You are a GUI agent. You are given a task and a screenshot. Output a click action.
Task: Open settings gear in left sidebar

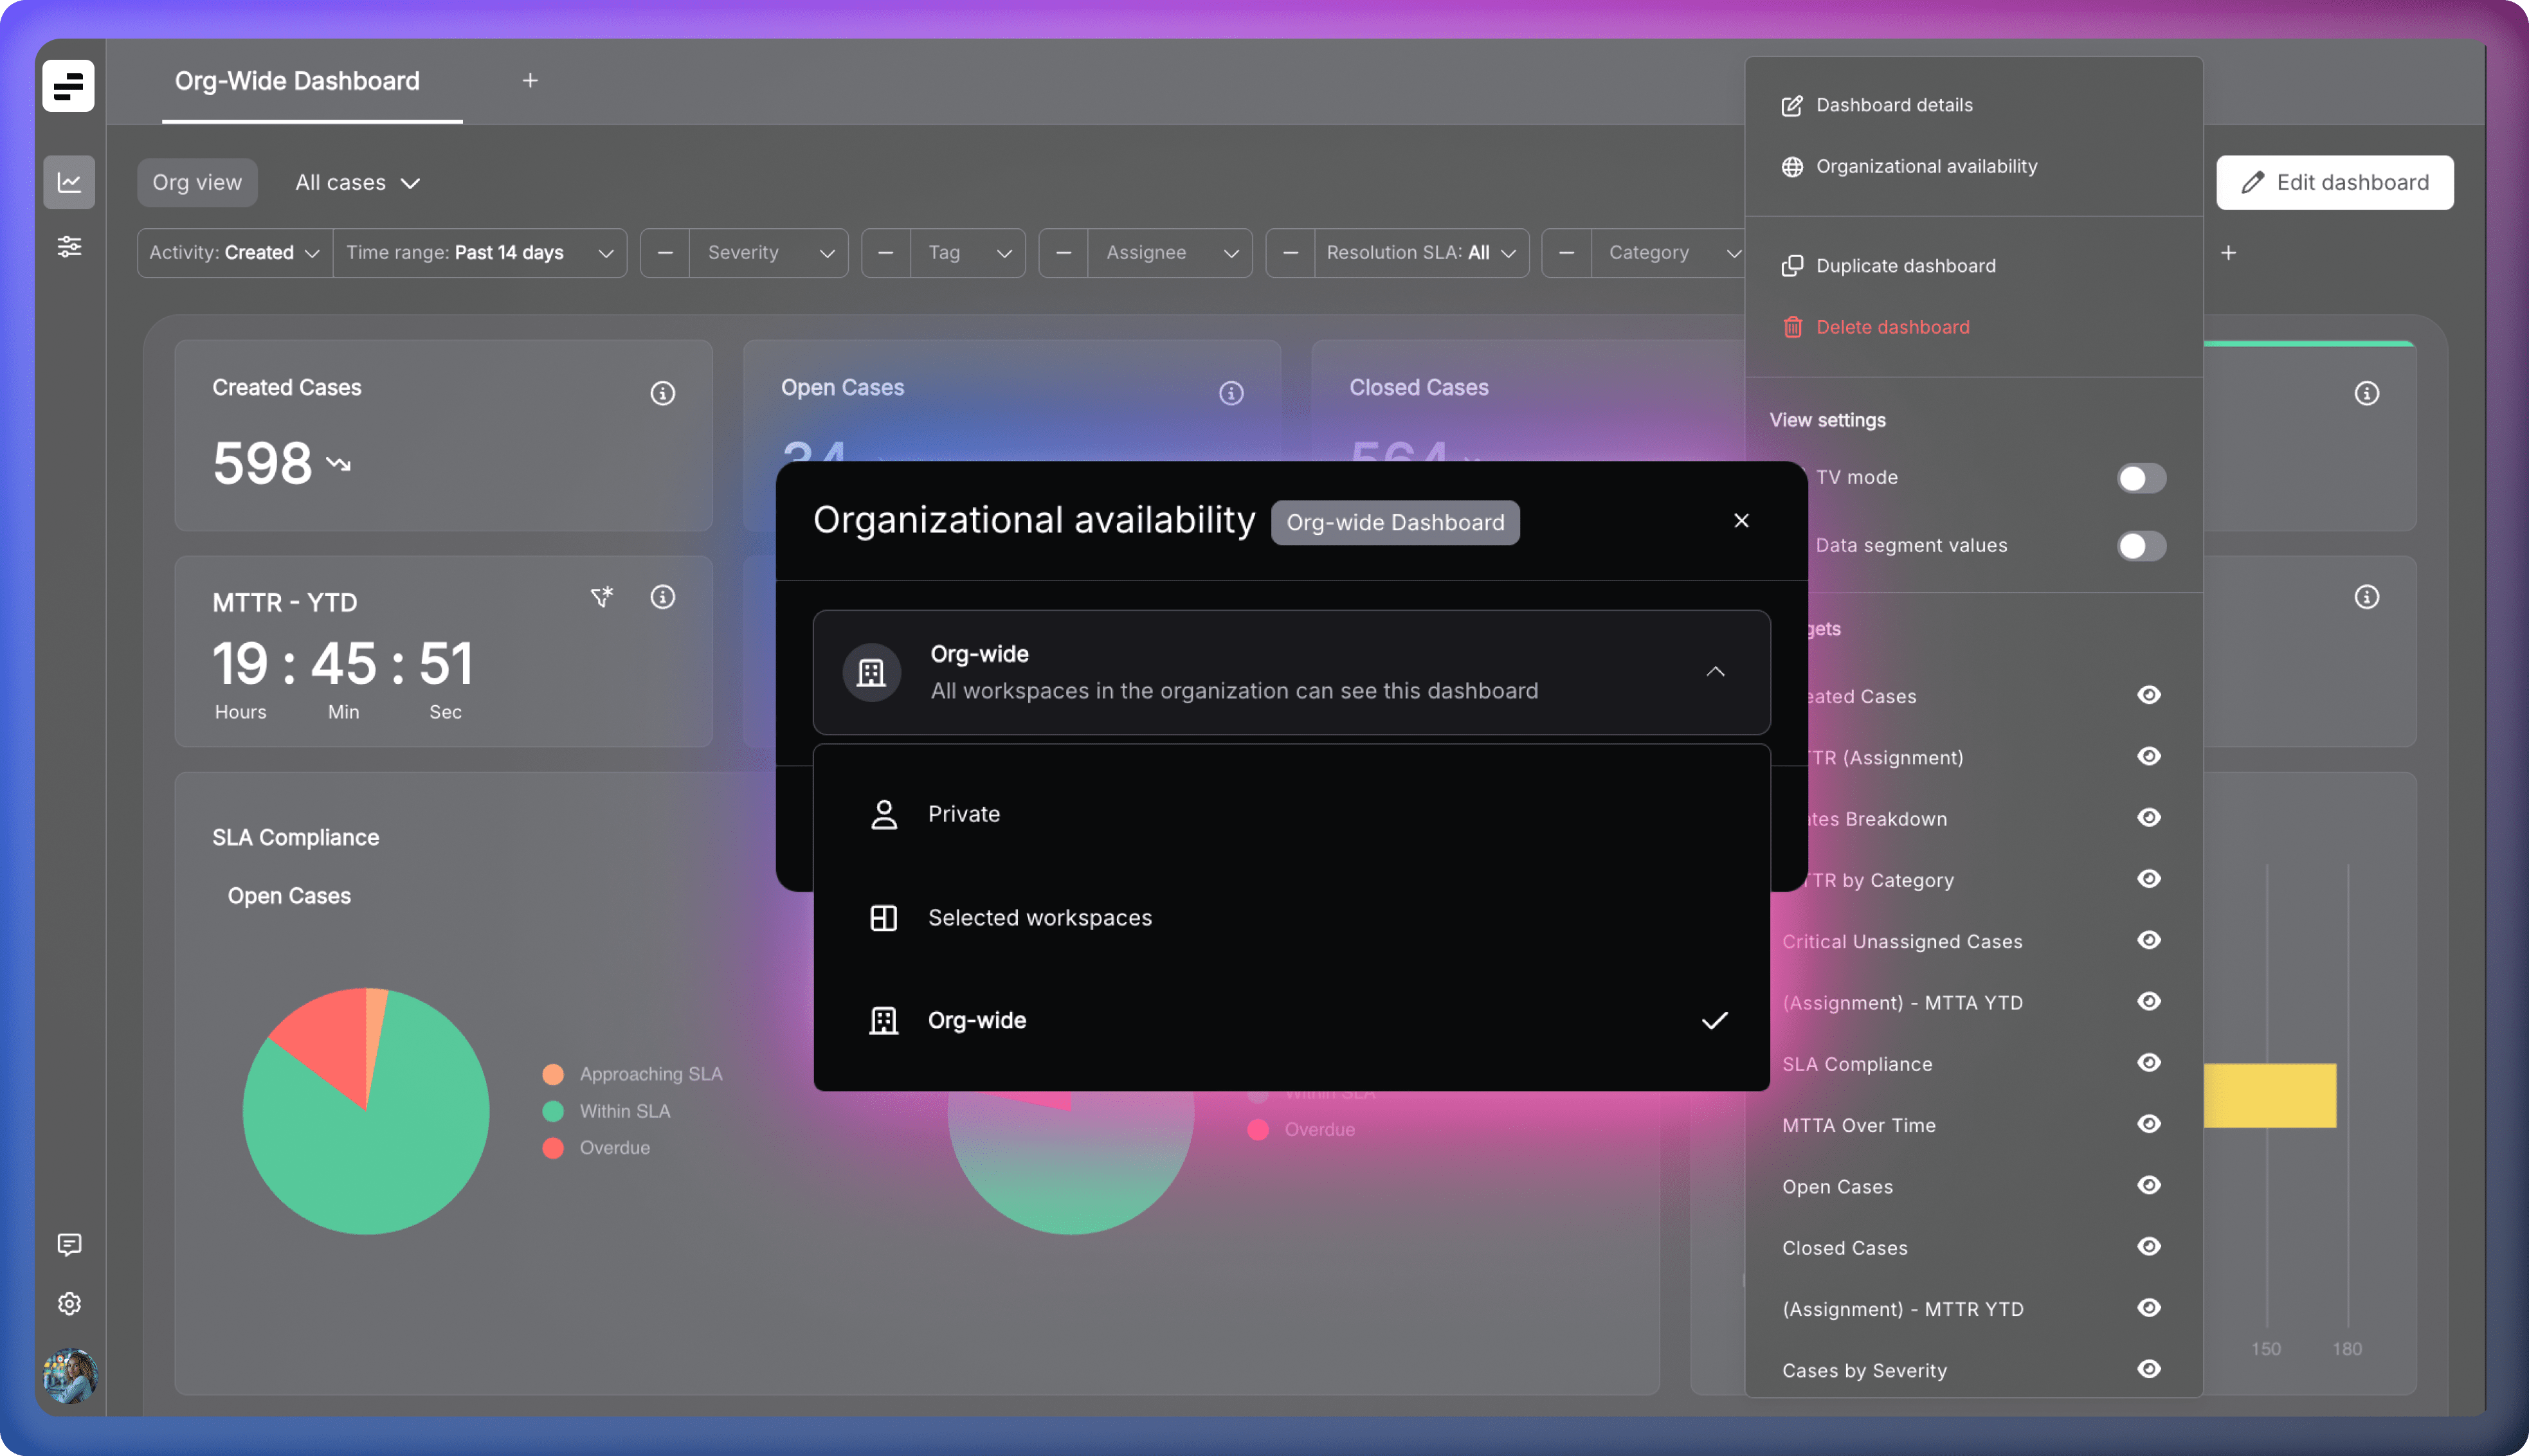69,1304
